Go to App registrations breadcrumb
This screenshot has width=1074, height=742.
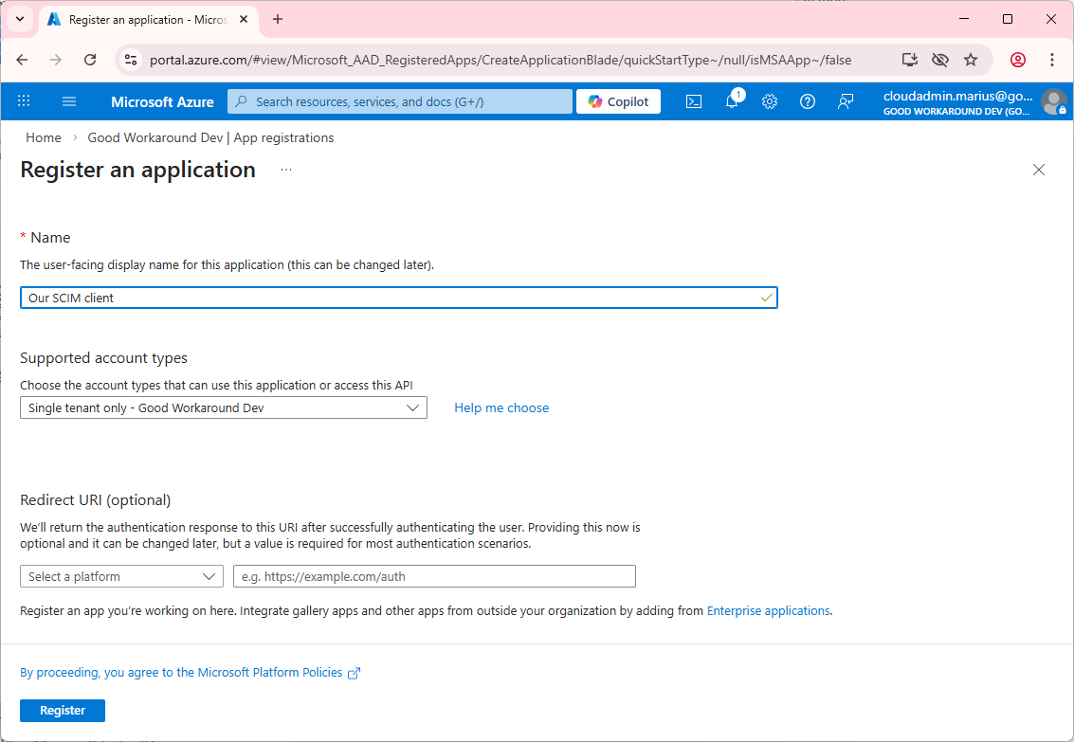pyautogui.click(x=210, y=137)
